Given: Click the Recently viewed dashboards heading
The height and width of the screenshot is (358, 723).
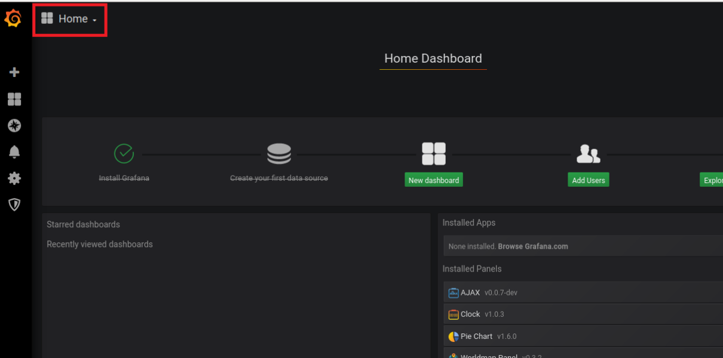Looking at the screenshot, I should pyautogui.click(x=100, y=244).
